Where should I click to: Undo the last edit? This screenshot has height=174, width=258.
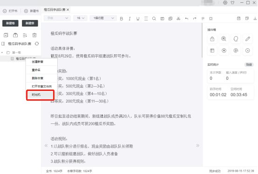click(187, 19)
